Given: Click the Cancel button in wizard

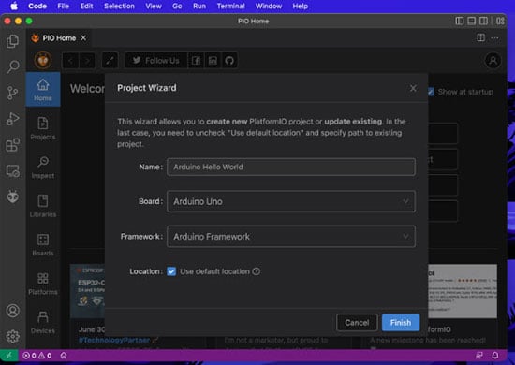Looking at the screenshot, I should pos(357,323).
